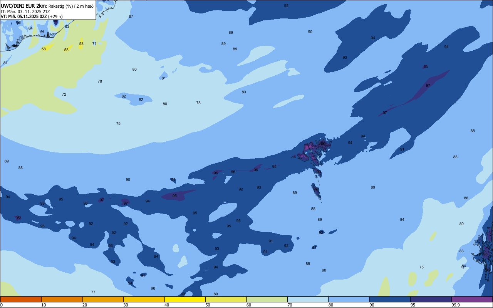493x308 pixels.
Task: Select the 30–40 golden legend swatch
Action: (144, 299)
